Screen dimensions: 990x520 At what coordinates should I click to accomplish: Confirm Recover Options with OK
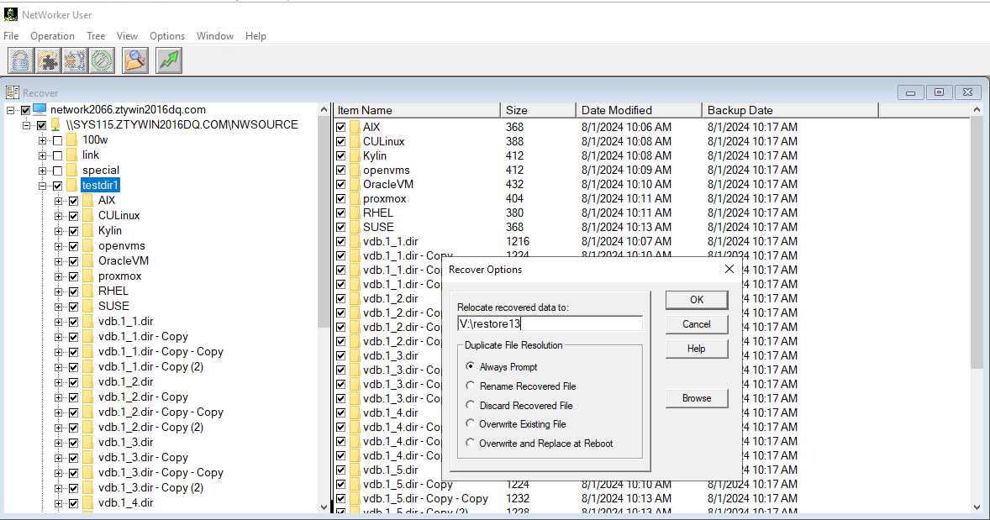click(x=697, y=300)
